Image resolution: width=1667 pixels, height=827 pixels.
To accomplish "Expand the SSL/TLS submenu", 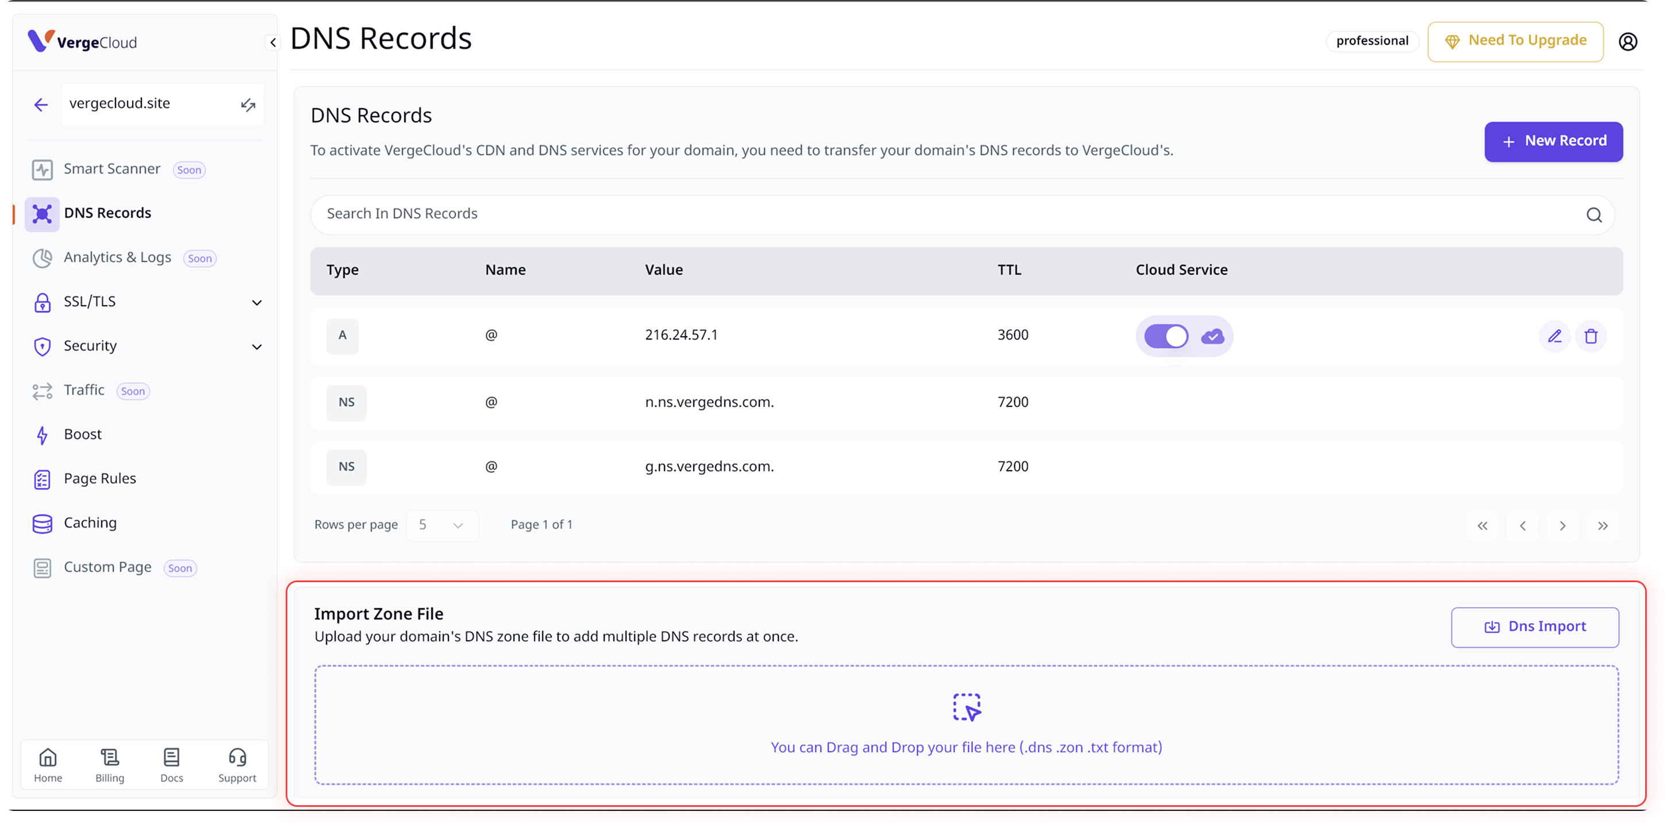I will pos(257,302).
